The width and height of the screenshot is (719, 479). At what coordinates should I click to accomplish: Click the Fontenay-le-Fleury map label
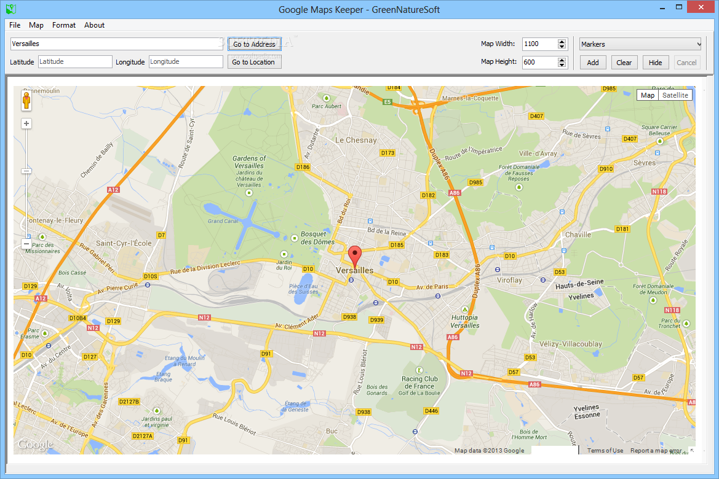[x=55, y=220]
